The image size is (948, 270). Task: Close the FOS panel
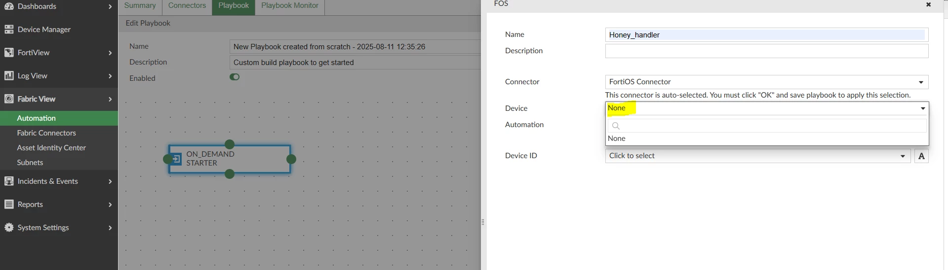pos(928,4)
